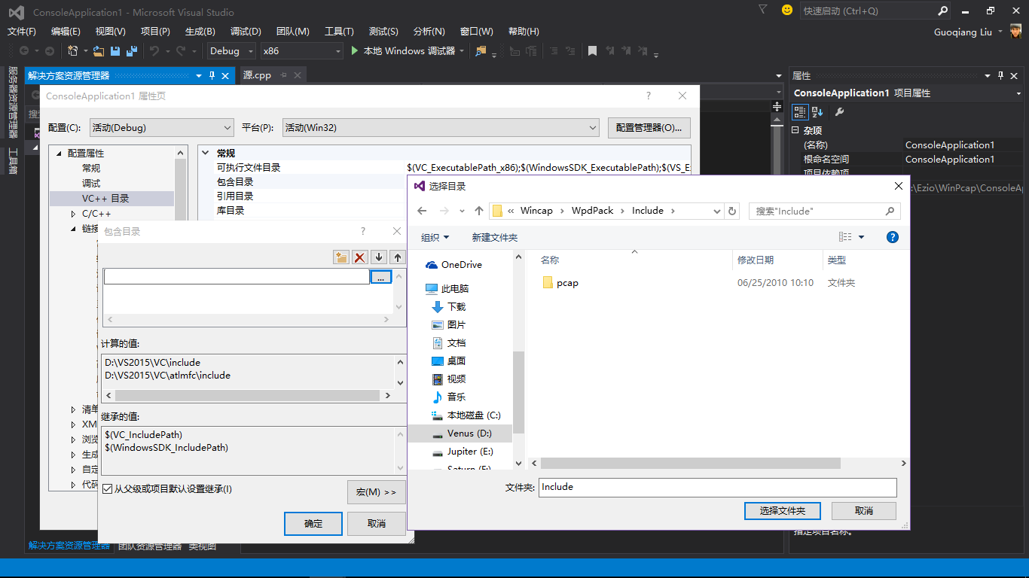This screenshot has width=1029, height=578.
Task: Click the user account avatar picture
Action: tap(1016, 32)
